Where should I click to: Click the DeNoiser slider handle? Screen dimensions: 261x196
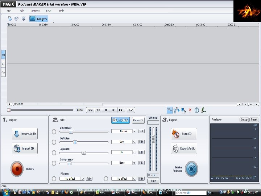[x=75, y=142]
